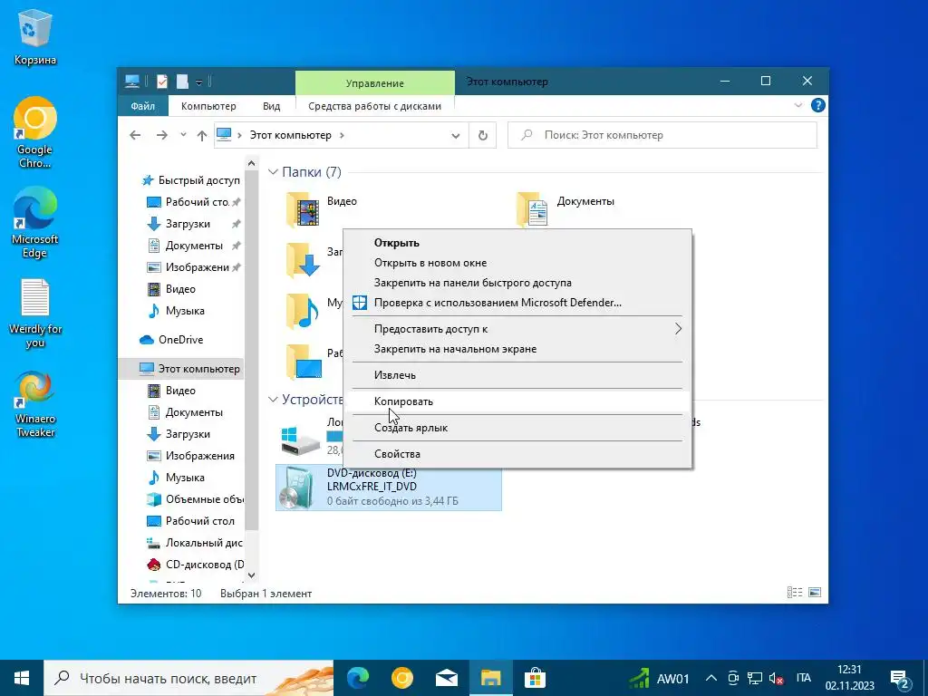Select pinned 'Рабочий сто.' under Быстрый доступ
Viewport: 928px width, 696px height.
194,202
